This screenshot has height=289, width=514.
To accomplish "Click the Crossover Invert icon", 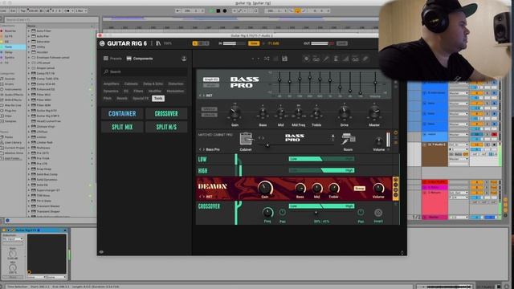I will pyautogui.click(x=378, y=213).
